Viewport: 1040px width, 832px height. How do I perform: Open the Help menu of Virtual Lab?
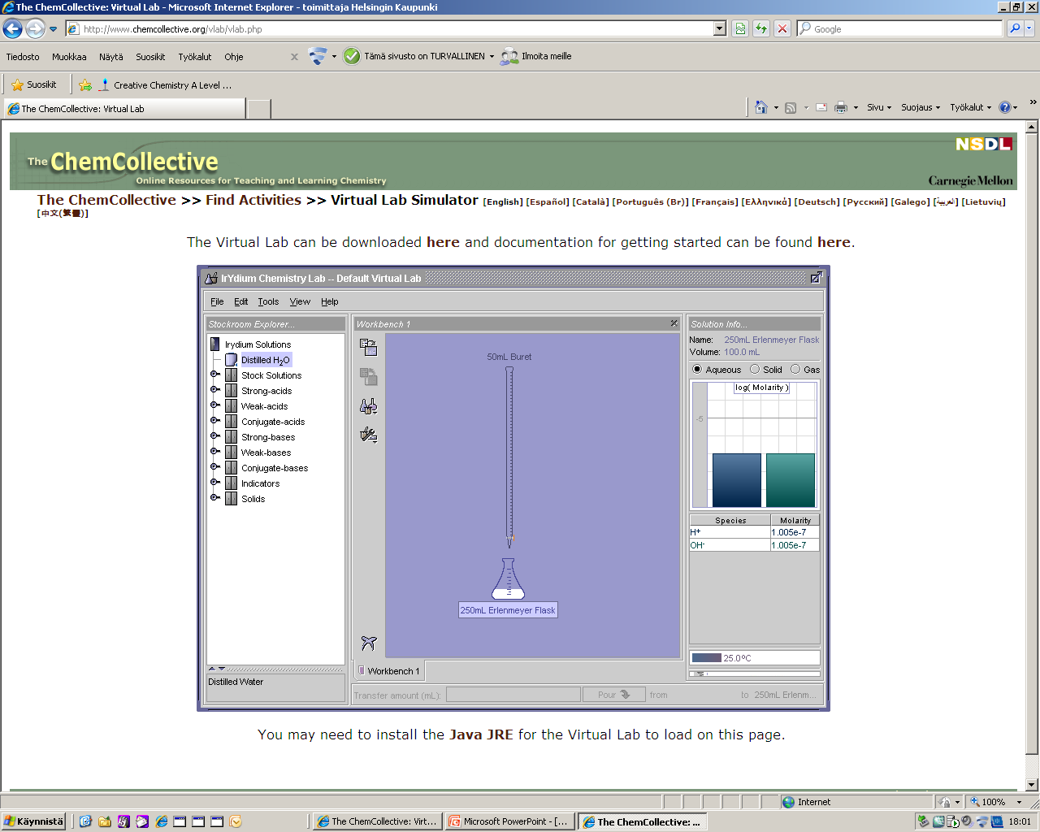coord(329,301)
